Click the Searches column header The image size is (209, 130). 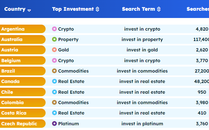[x=197, y=9]
